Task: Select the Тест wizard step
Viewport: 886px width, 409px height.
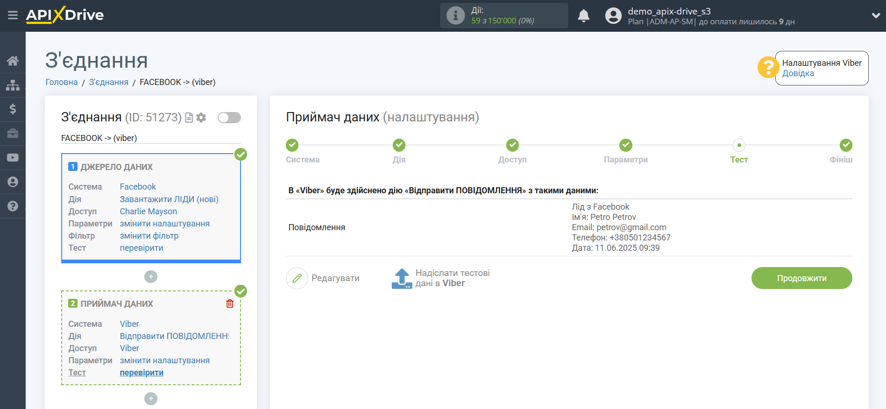Action: 739,145
